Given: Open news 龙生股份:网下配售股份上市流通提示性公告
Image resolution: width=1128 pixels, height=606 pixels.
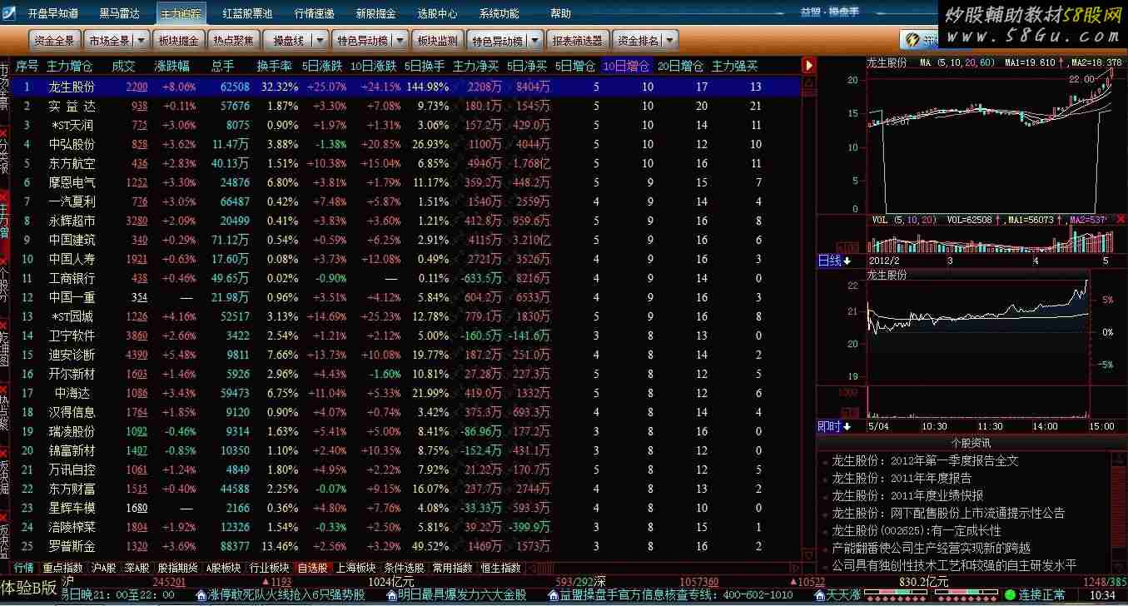Looking at the screenshot, I should (x=948, y=513).
